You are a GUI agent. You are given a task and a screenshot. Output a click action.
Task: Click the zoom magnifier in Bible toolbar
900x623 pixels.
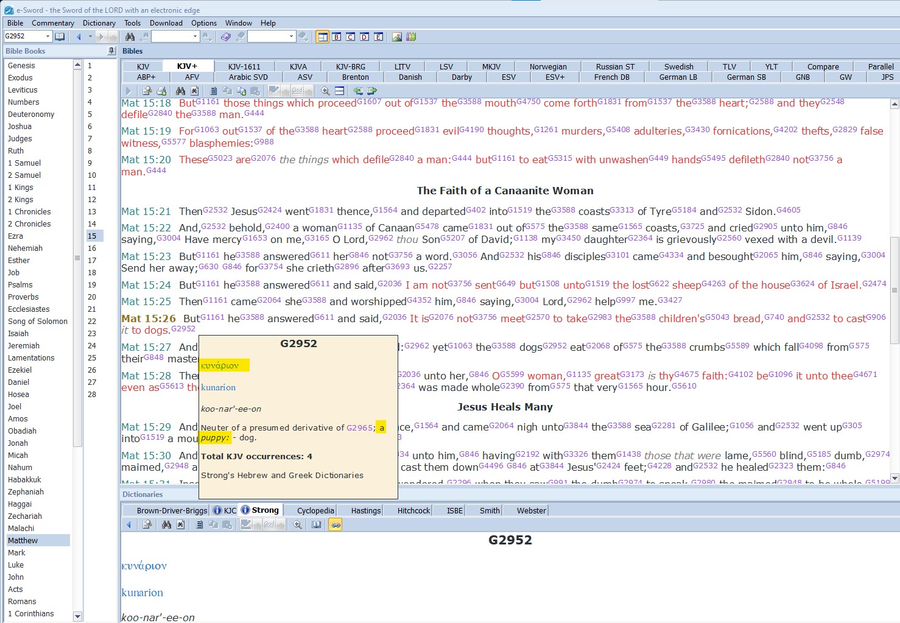point(325,91)
